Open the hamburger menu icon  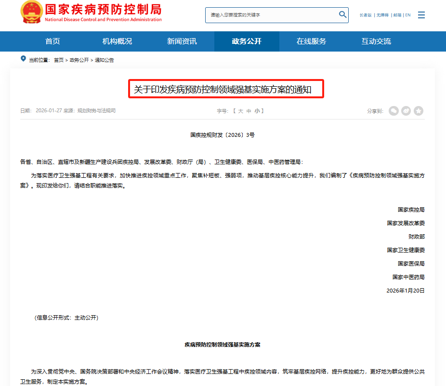(421, 15)
